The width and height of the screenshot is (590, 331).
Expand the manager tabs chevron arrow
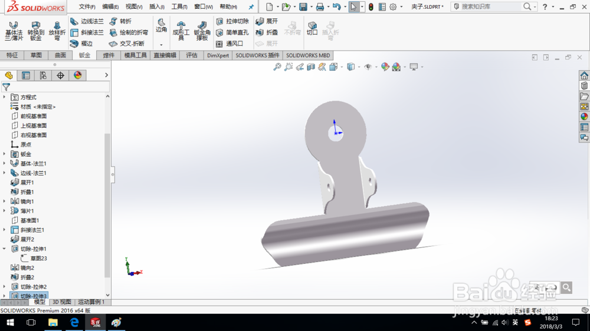point(106,75)
